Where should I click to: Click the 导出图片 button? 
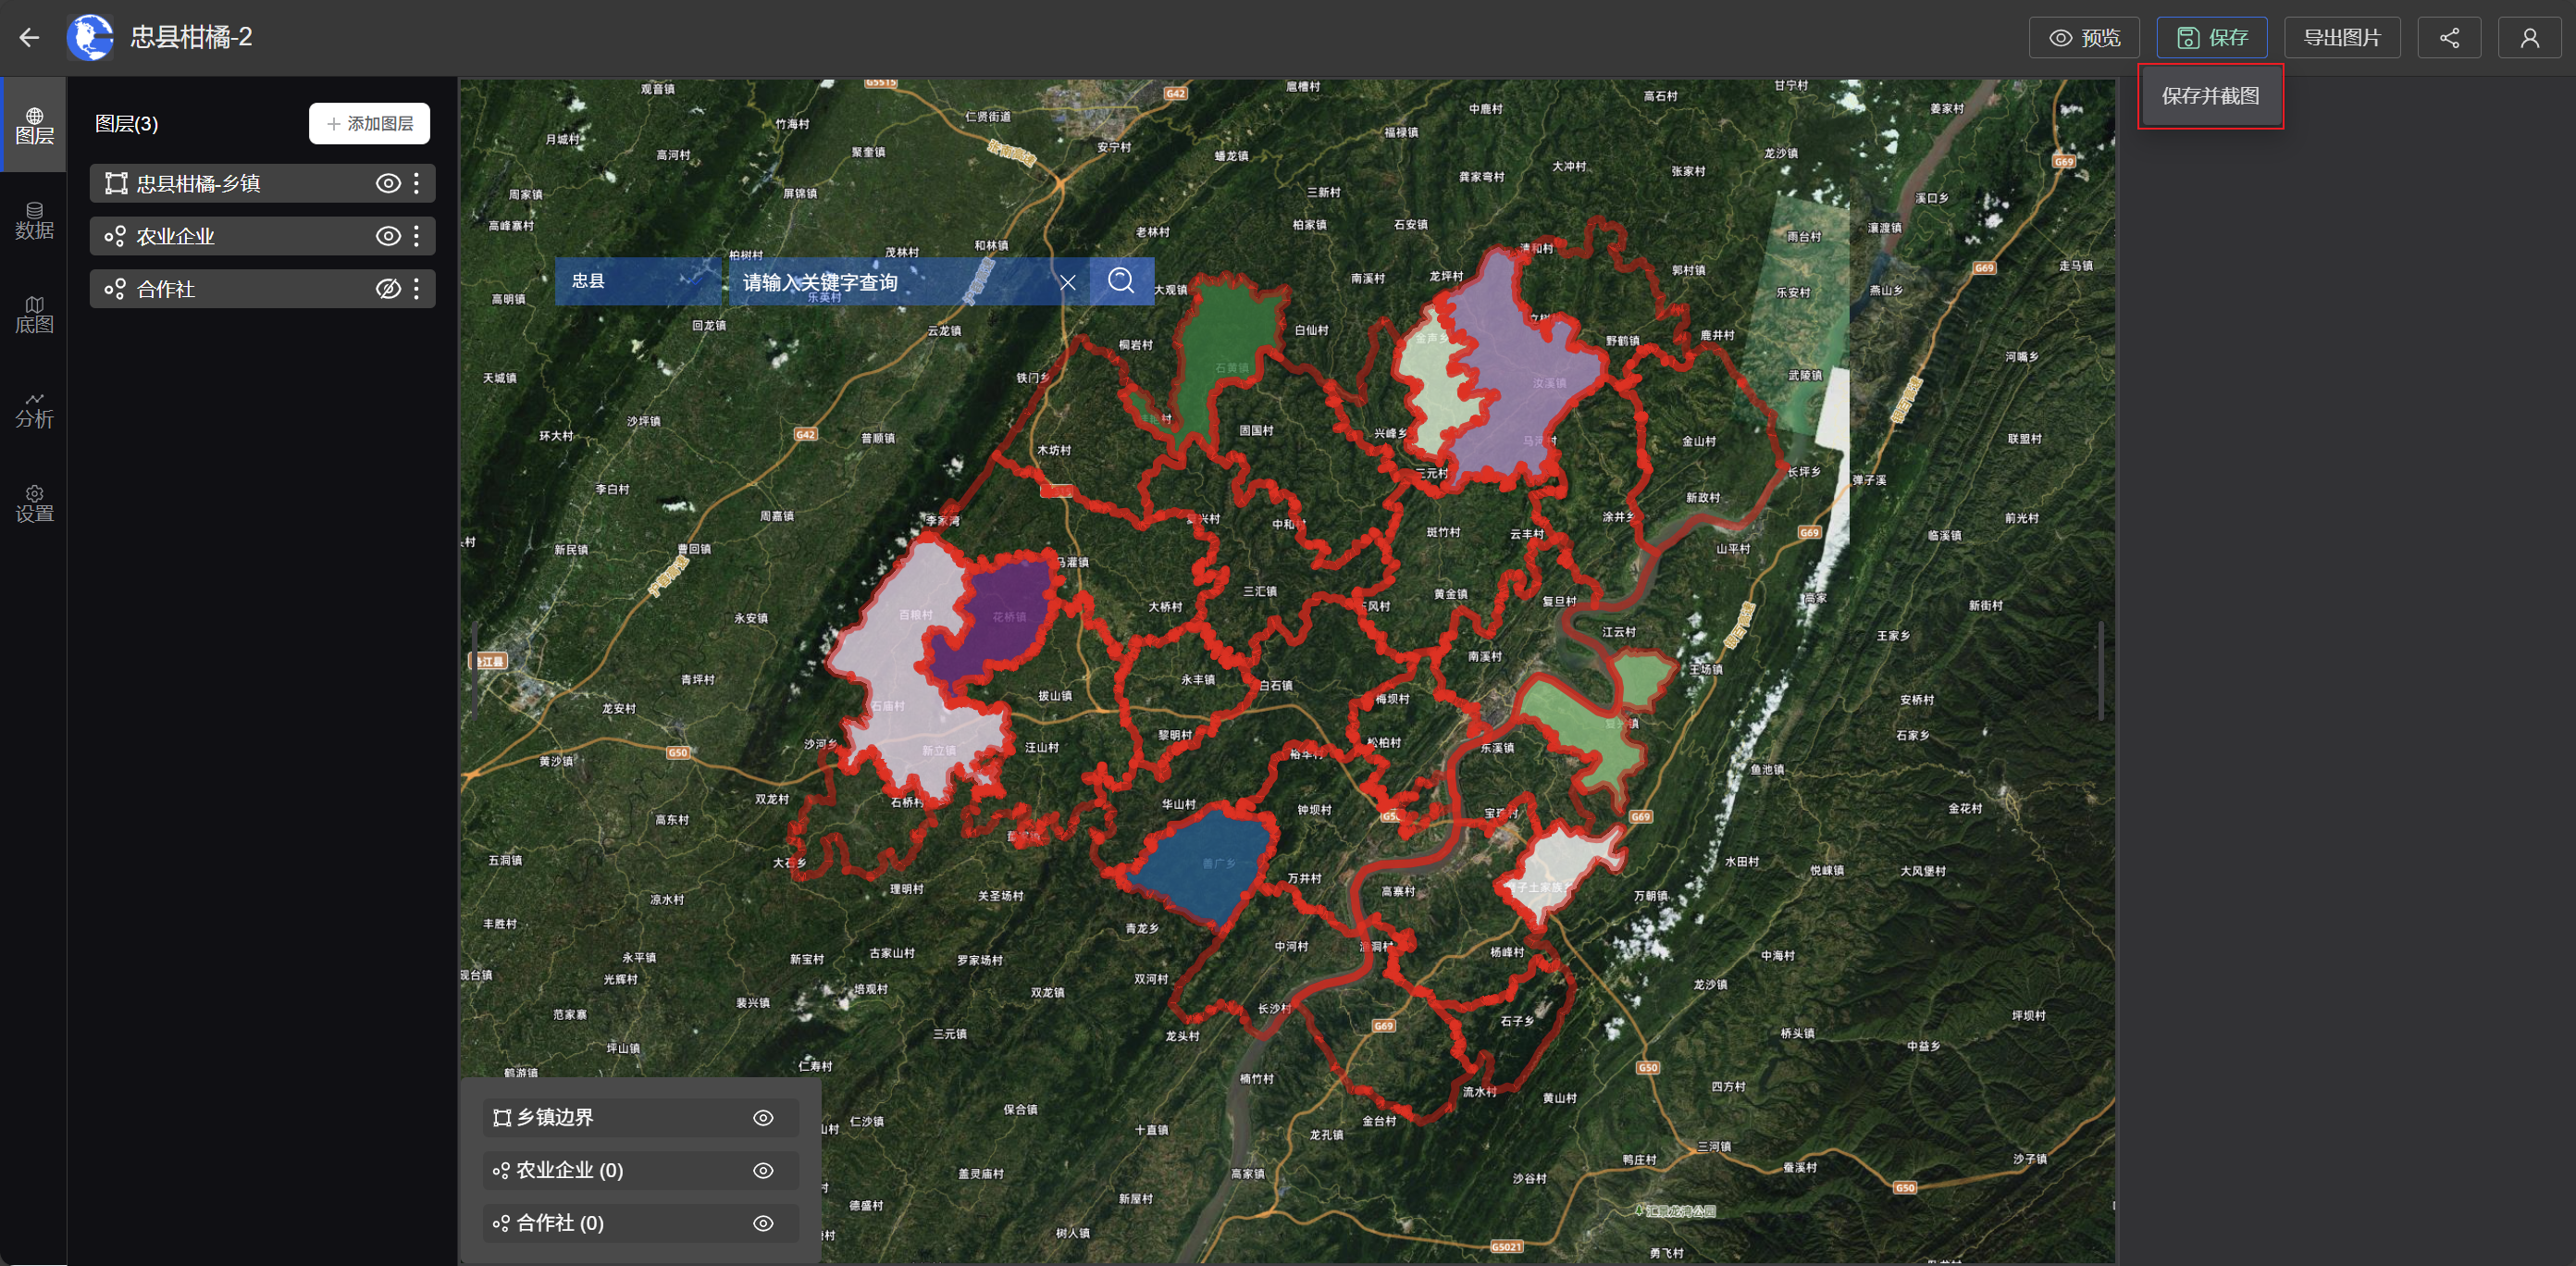click(2341, 38)
